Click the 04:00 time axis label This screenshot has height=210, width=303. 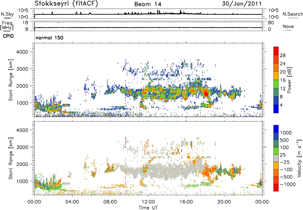(72, 202)
